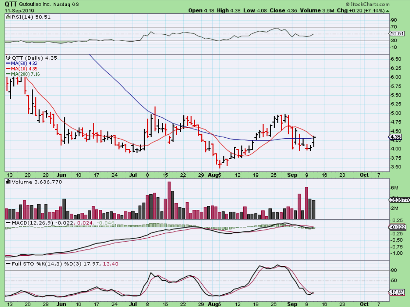Click the Aug label below price chart
This screenshot has height=307, width=410.
click(x=214, y=175)
